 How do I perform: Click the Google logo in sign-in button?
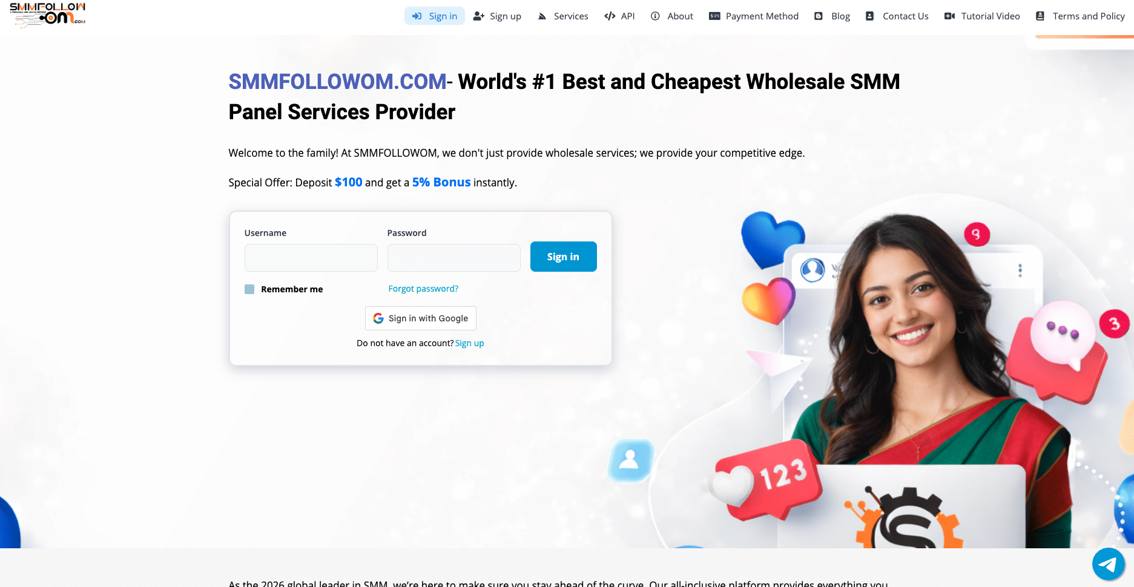(378, 318)
